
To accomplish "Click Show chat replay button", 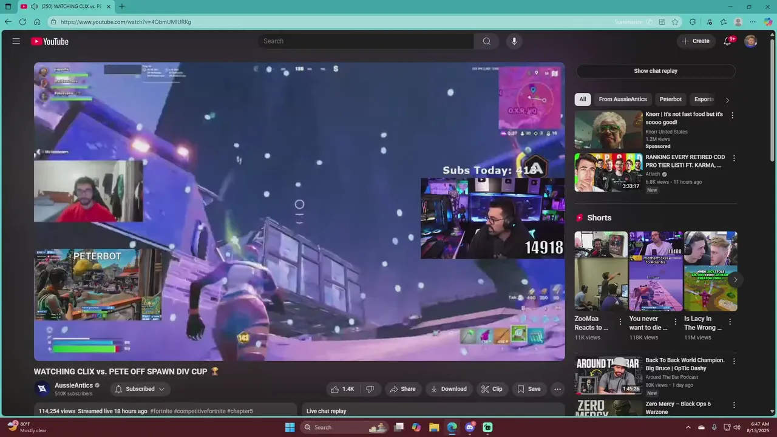I will pos(656,71).
